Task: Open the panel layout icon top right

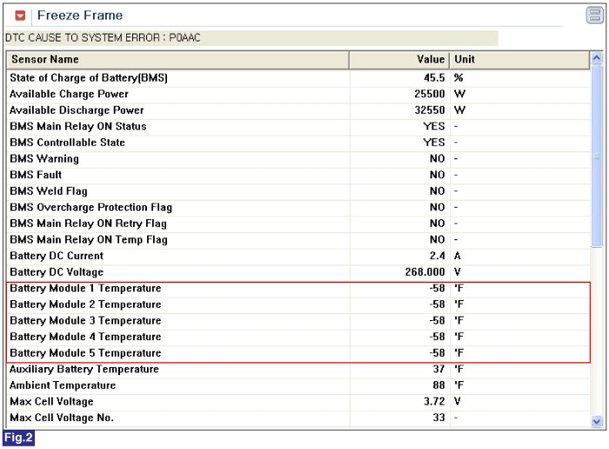Action: [x=594, y=16]
